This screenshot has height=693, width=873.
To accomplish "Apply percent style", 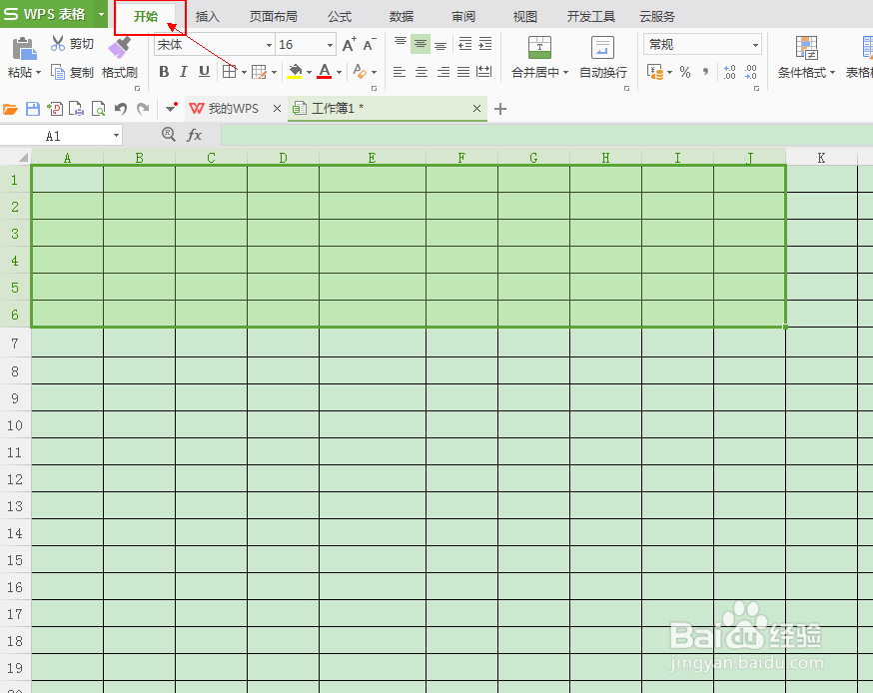I will click(x=685, y=72).
